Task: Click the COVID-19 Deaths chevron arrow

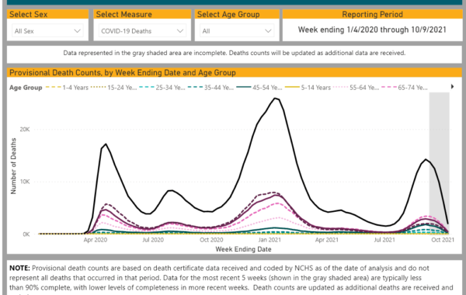Action: pyautogui.click(x=180, y=31)
